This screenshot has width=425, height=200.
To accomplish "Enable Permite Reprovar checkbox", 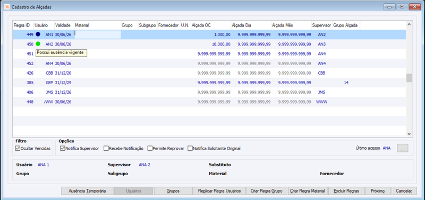I will [150, 148].
